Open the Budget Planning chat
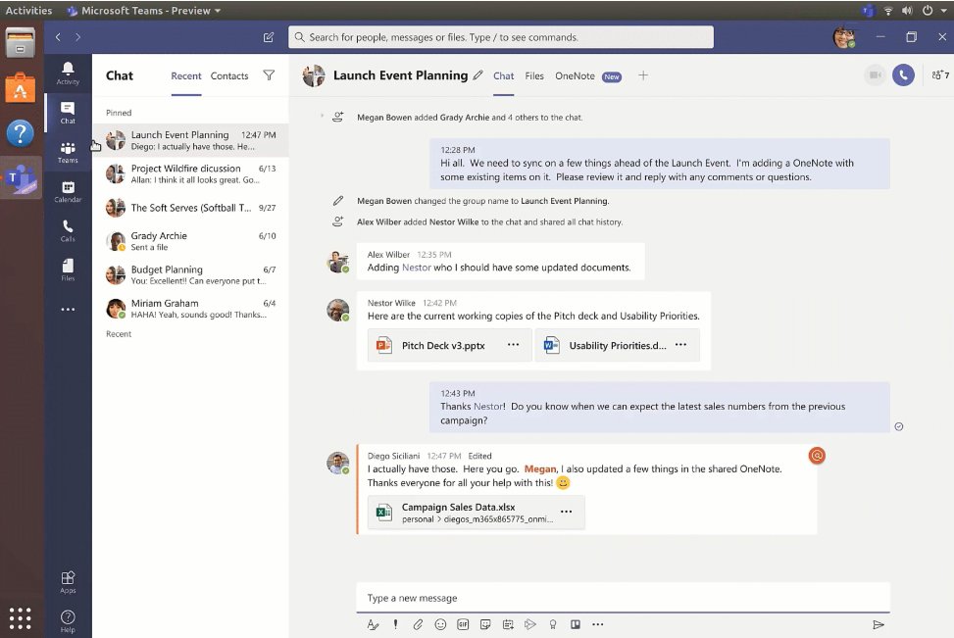954x638 pixels. pos(190,274)
